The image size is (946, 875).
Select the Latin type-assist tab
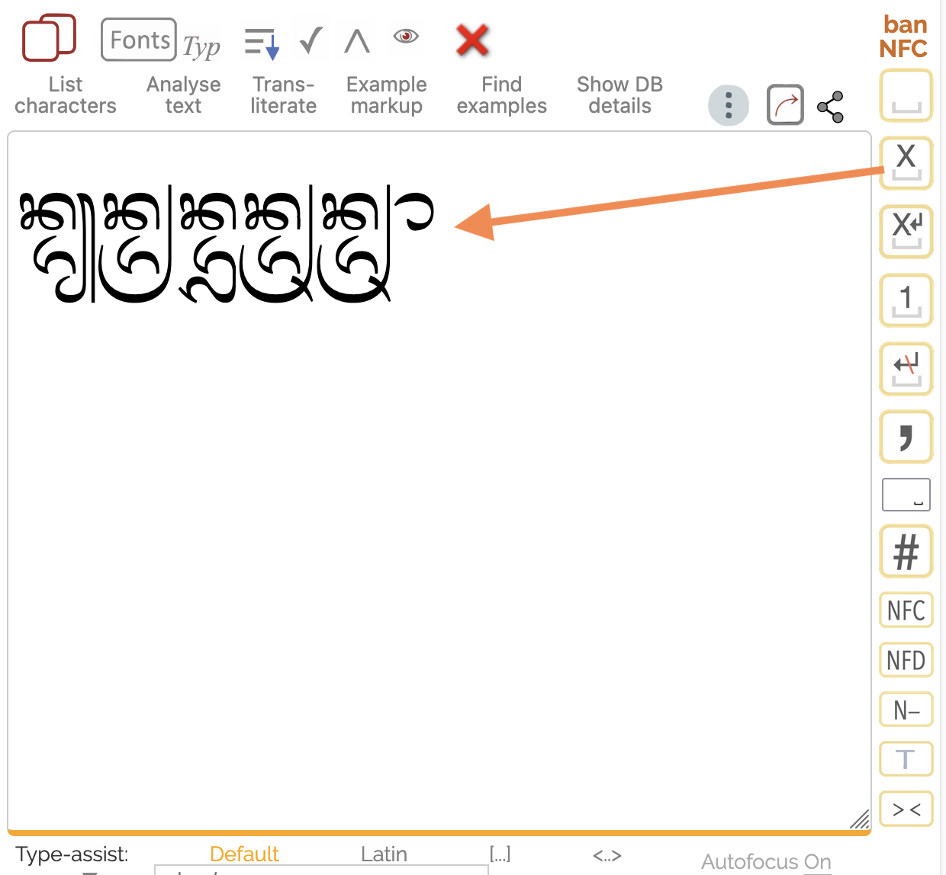[384, 854]
